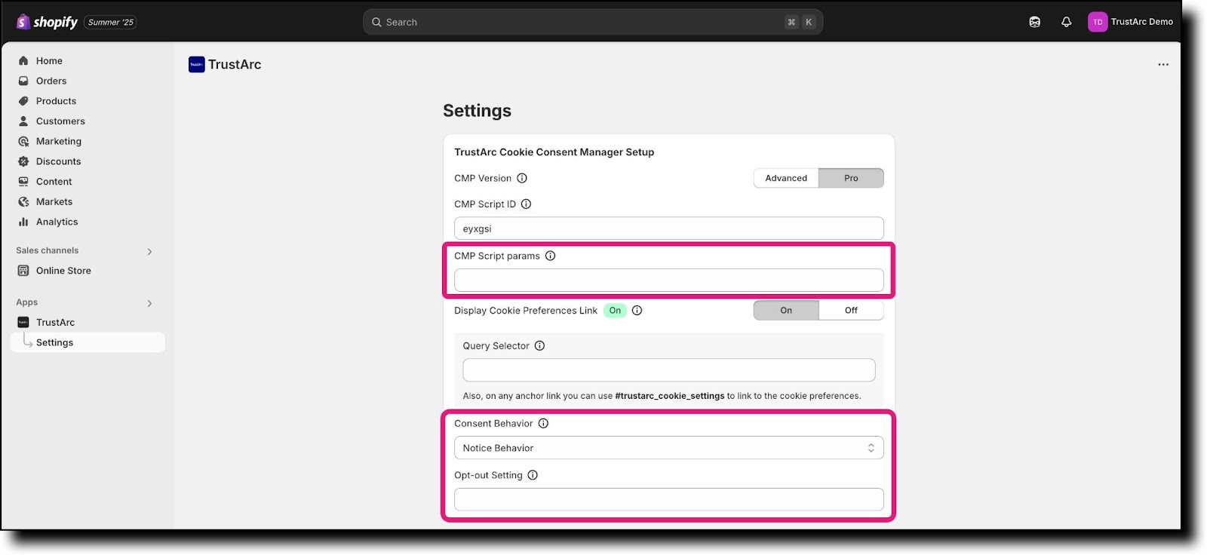
Task: Expand the Apps section chevron
Action: tap(149, 303)
